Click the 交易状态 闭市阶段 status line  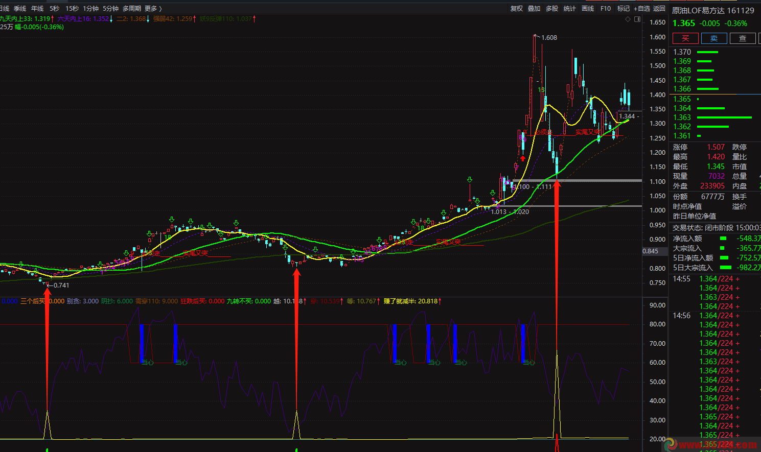[716, 228]
